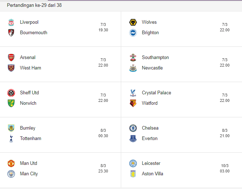Image resolution: width=242 pixels, height=189 pixels.
Task: Open the Brighton team link
Action: point(150,33)
